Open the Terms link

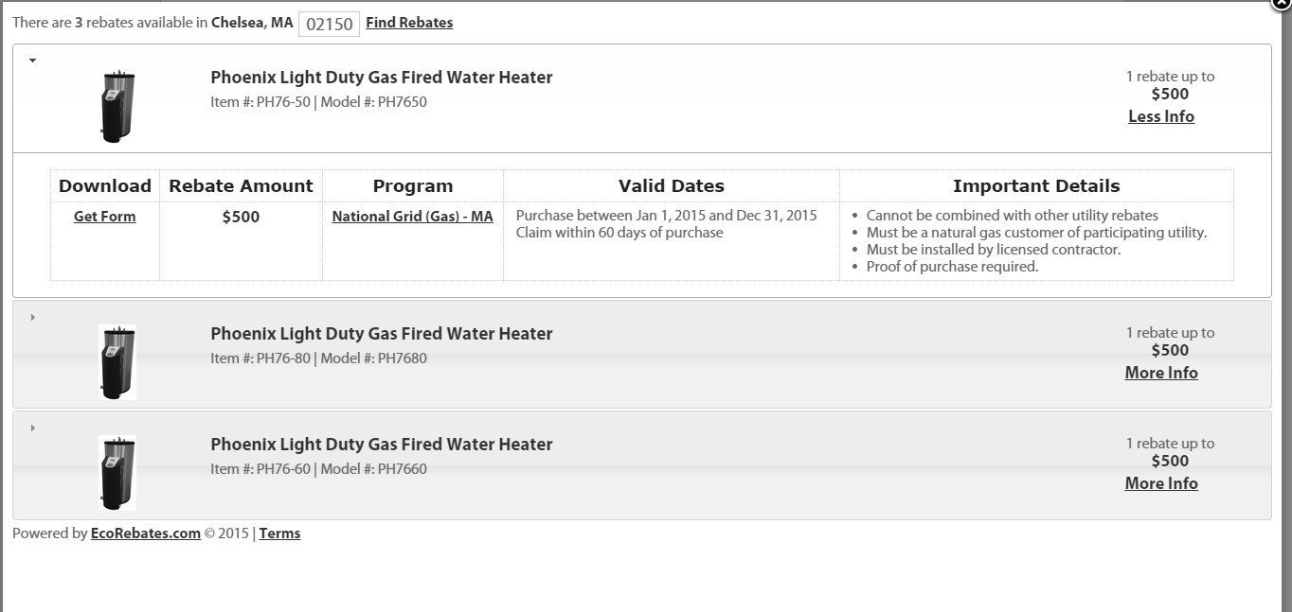click(279, 533)
